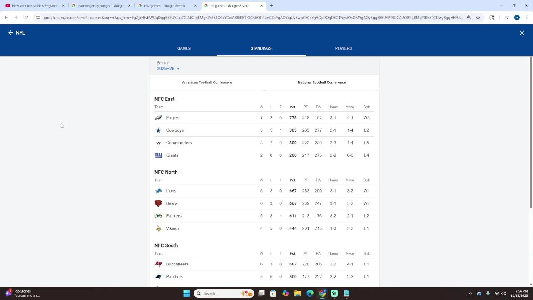The height and width of the screenshot is (300, 533).
Task: Select the Standings tab
Action: (x=261, y=48)
